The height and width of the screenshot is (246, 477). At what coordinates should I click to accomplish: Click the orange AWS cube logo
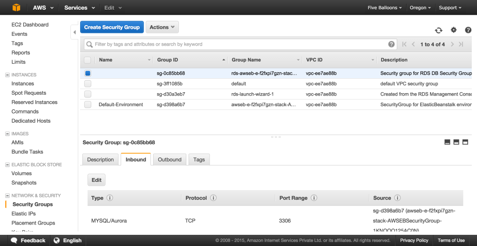click(16, 7)
